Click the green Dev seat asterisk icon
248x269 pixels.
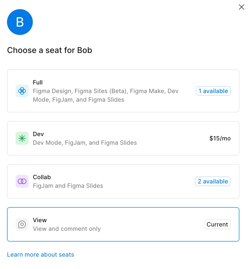click(x=22, y=138)
